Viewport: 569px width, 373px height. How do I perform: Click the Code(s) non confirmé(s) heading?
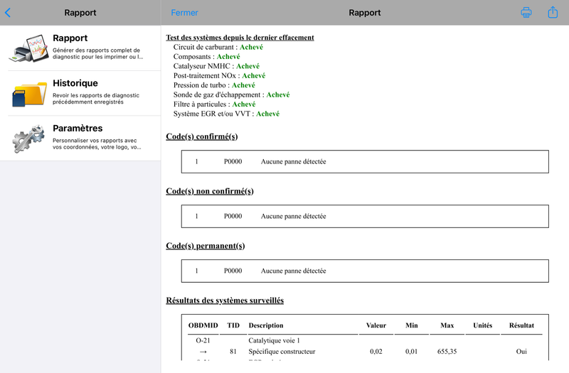209,191
